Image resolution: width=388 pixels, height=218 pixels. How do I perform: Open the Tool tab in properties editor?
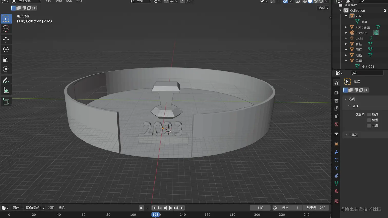click(x=336, y=82)
